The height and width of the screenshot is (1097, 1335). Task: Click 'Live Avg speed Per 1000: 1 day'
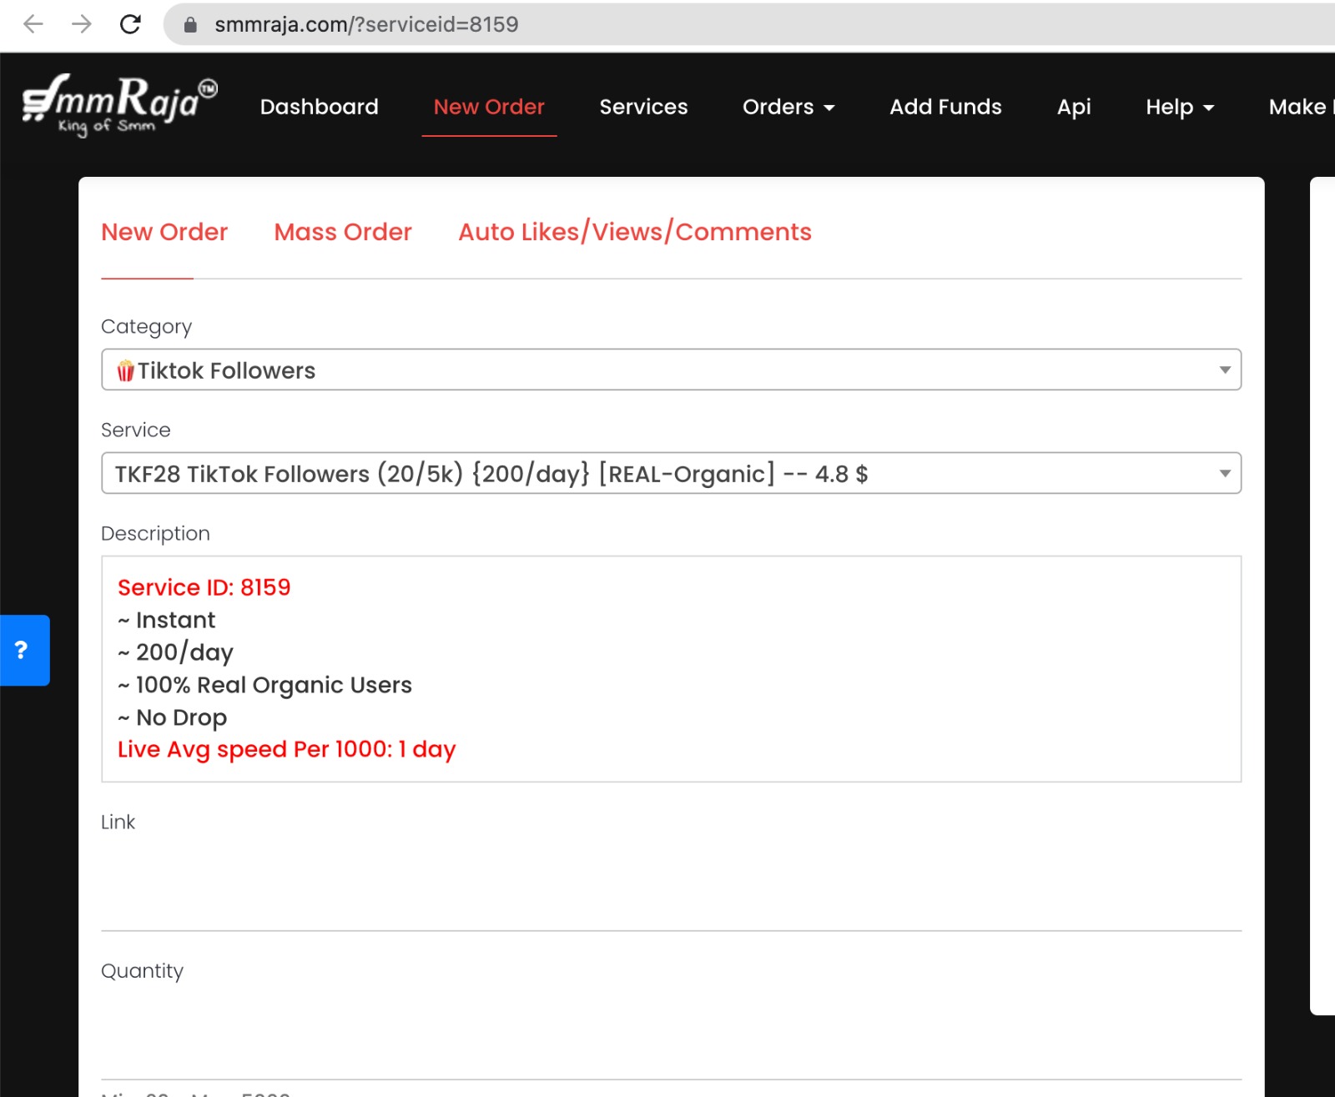click(287, 749)
